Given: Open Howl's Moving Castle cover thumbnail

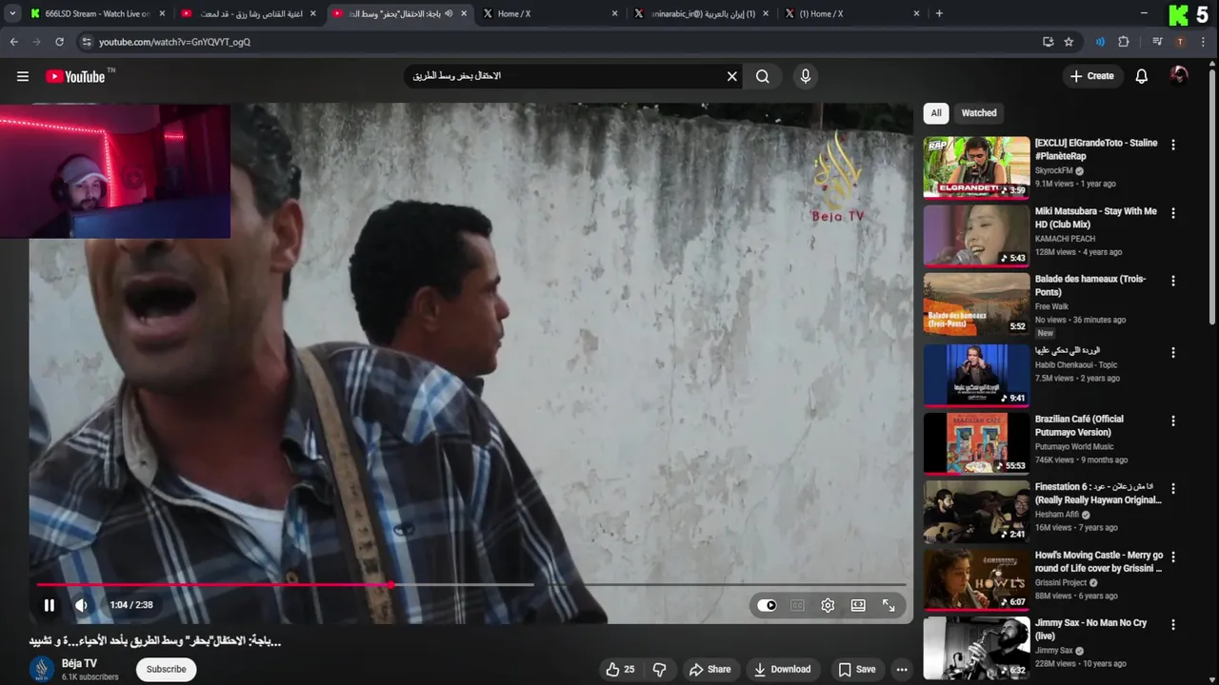Looking at the screenshot, I should click(x=976, y=579).
